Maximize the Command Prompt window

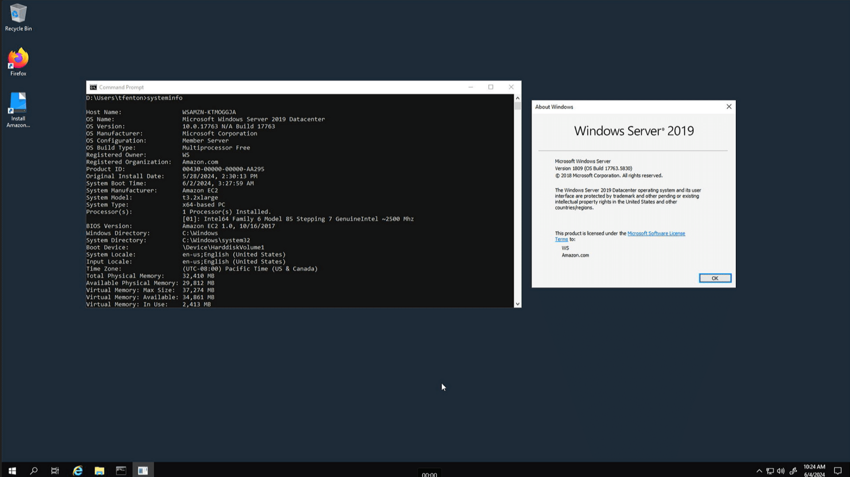491,87
